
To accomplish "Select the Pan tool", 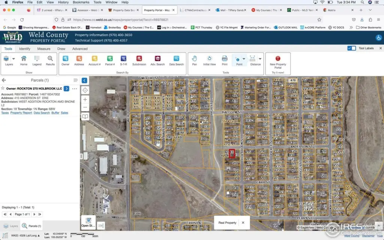I will pos(194,60).
